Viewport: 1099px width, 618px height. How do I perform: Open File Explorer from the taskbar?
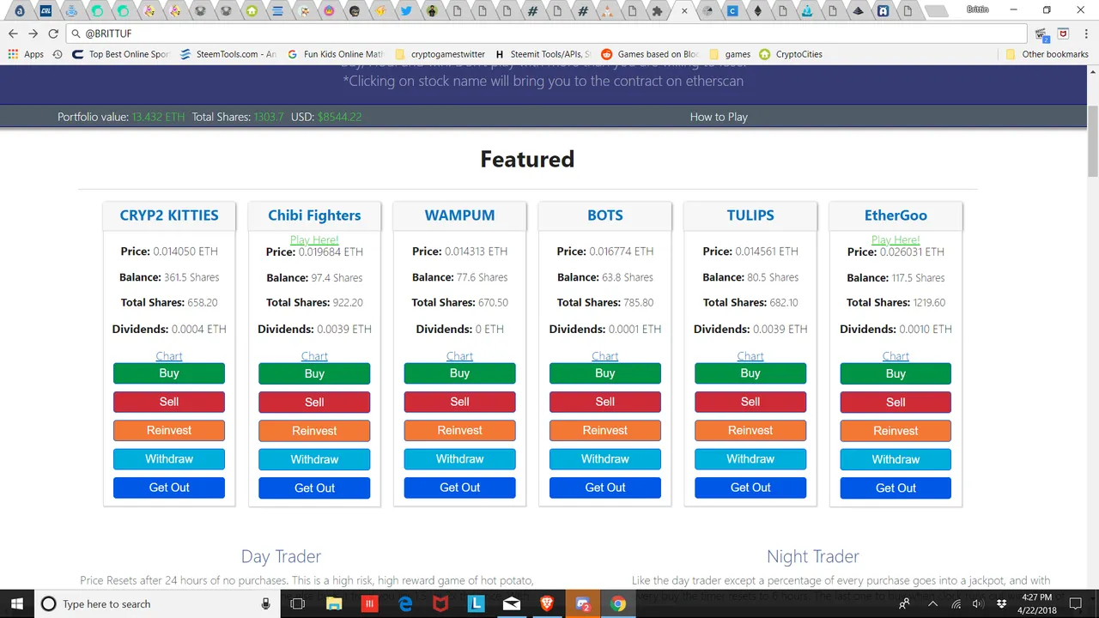(x=334, y=603)
